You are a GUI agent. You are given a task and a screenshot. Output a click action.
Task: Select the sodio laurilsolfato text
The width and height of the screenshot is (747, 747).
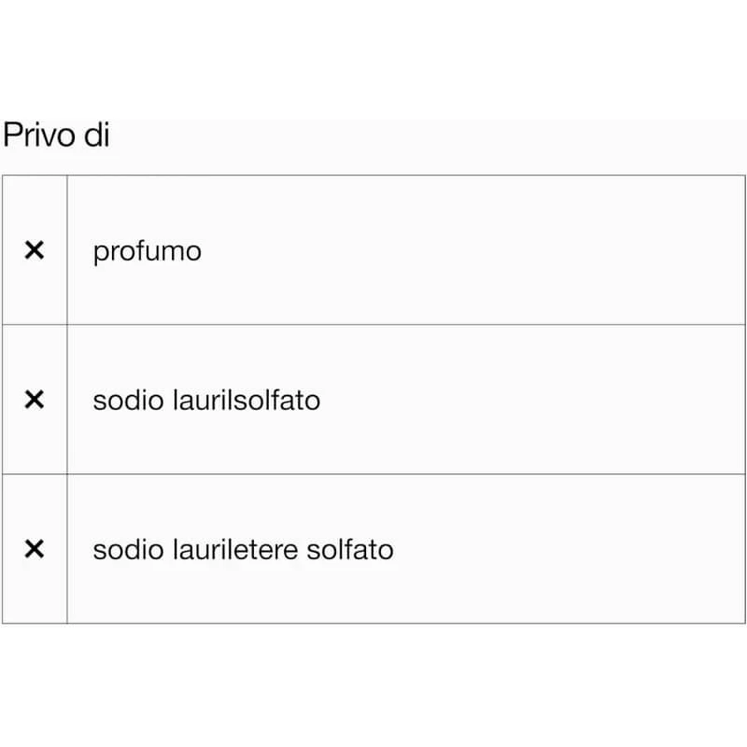click(207, 400)
